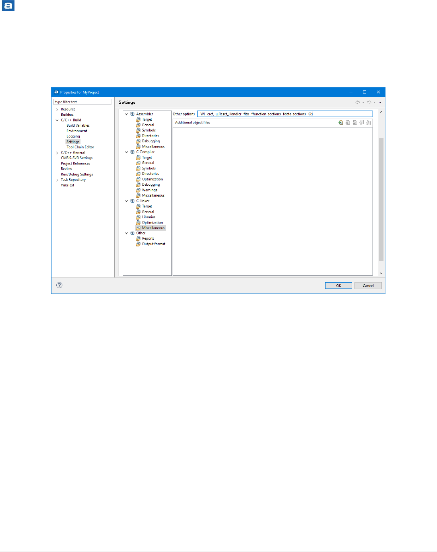
Task: Select Target under C Compiler
Action: point(147,158)
